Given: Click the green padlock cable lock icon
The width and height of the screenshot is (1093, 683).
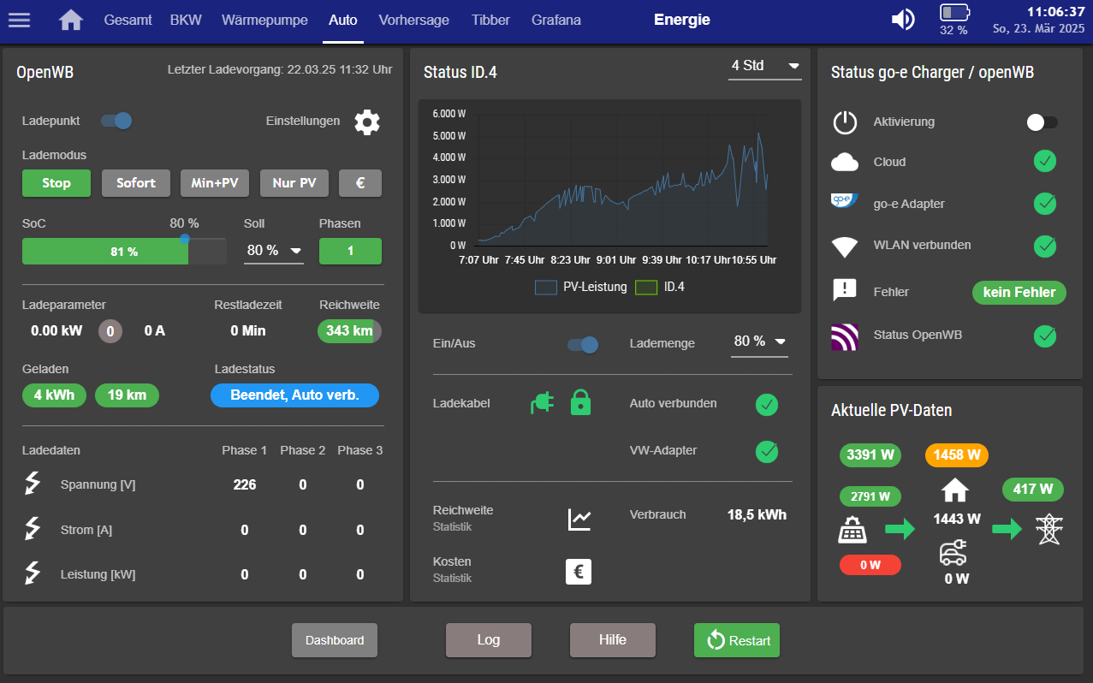Looking at the screenshot, I should (x=580, y=402).
